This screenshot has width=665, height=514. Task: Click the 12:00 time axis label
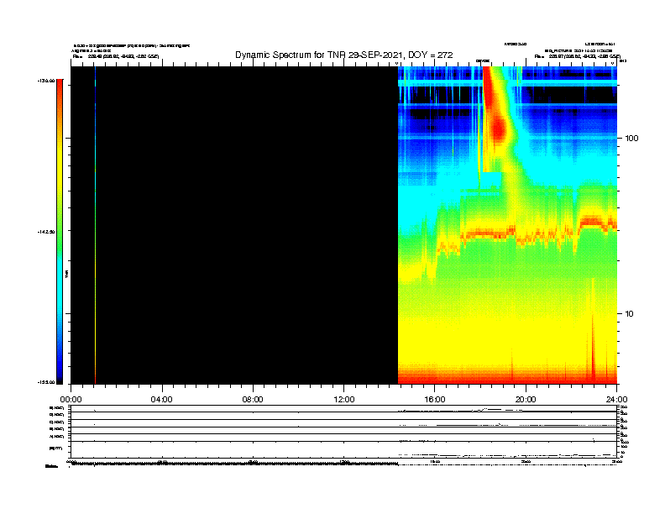[x=344, y=399]
